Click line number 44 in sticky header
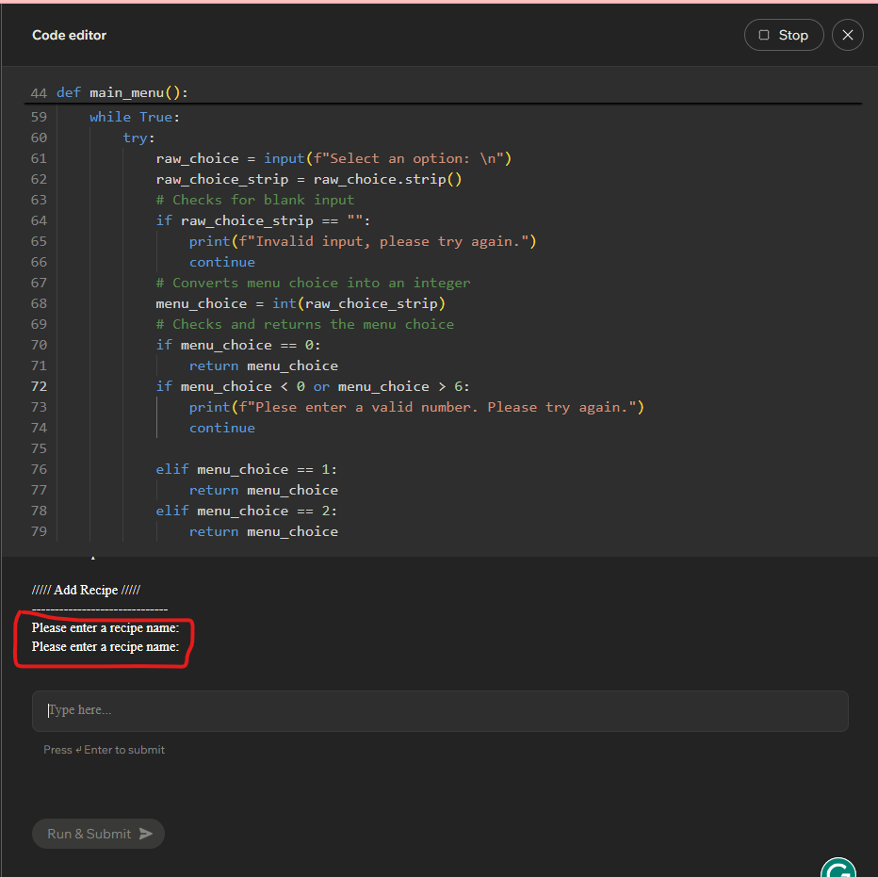The image size is (878, 877). coord(39,93)
